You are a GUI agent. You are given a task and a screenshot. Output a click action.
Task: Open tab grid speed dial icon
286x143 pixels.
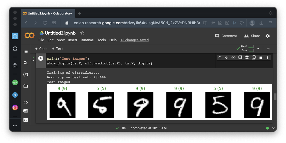point(54,23)
